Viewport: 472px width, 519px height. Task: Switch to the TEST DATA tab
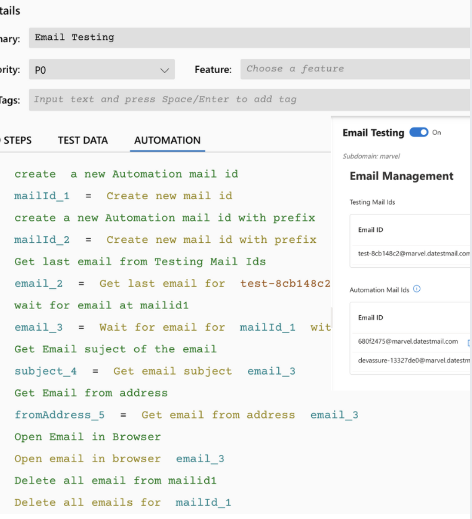(82, 140)
